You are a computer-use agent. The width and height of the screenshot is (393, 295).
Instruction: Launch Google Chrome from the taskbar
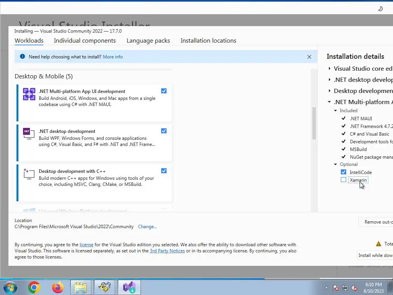(x=34, y=287)
